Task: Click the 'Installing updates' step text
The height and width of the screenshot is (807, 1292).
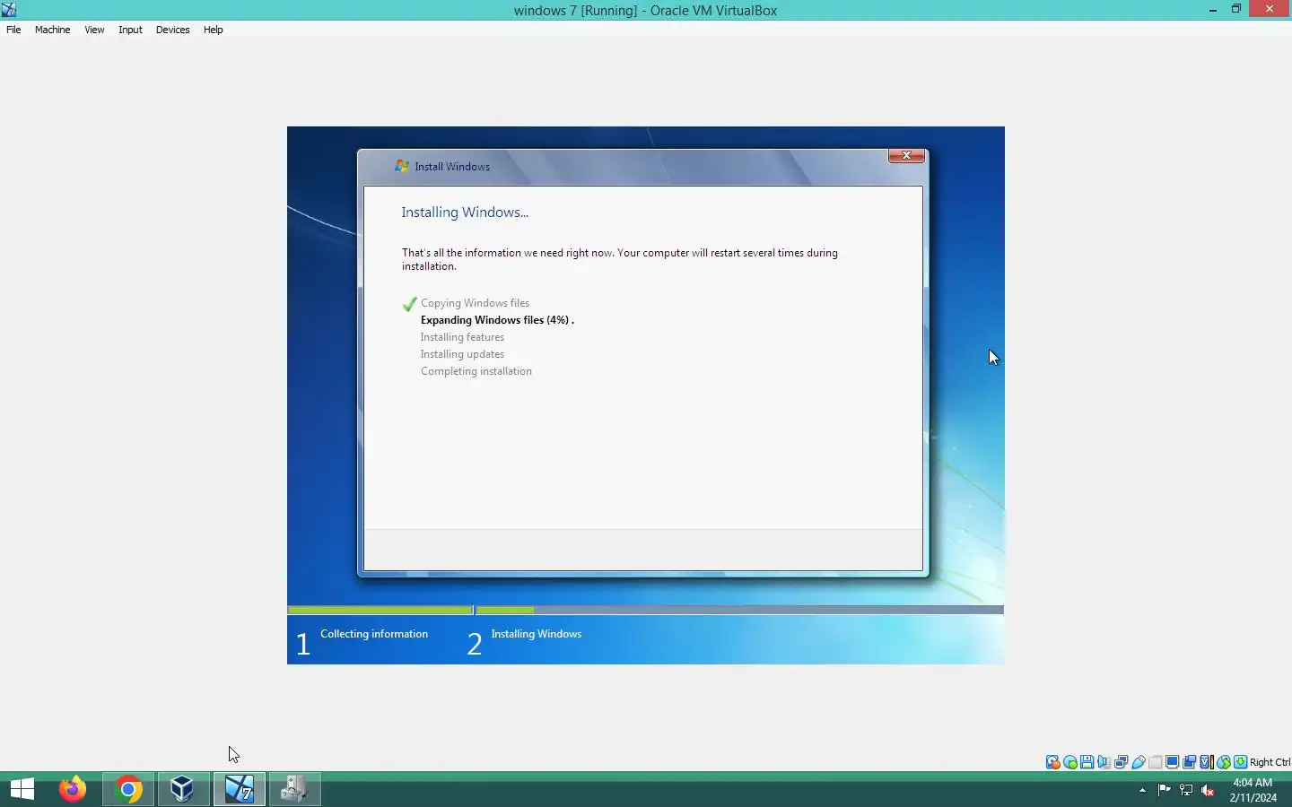Action: coord(462,354)
